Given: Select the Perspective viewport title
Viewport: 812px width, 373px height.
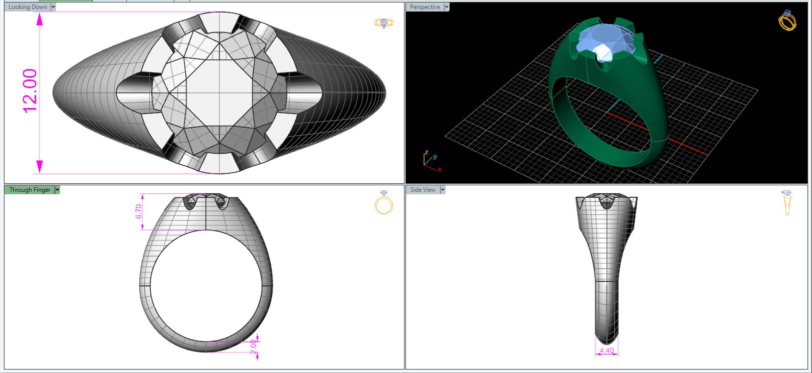Looking at the screenshot, I should (425, 7).
